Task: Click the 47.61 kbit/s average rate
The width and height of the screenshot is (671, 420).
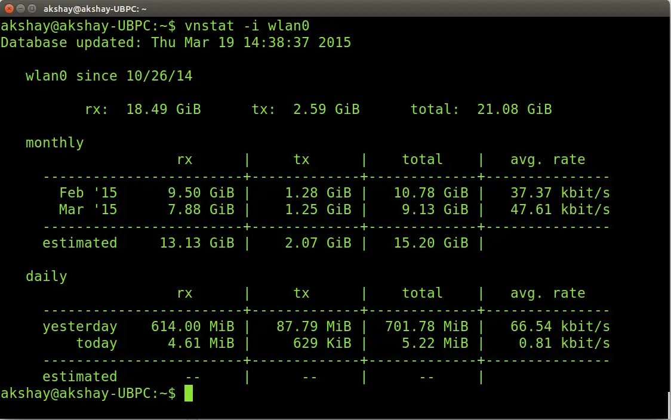Action: point(560,209)
